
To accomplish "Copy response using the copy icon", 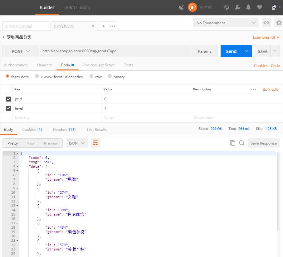I will pos(232,143).
